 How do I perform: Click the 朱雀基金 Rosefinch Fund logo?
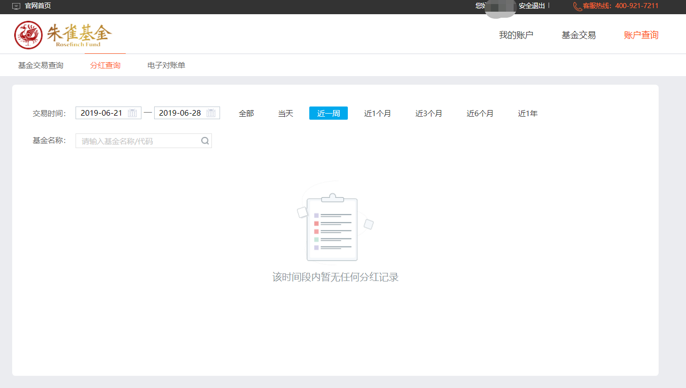(x=63, y=35)
